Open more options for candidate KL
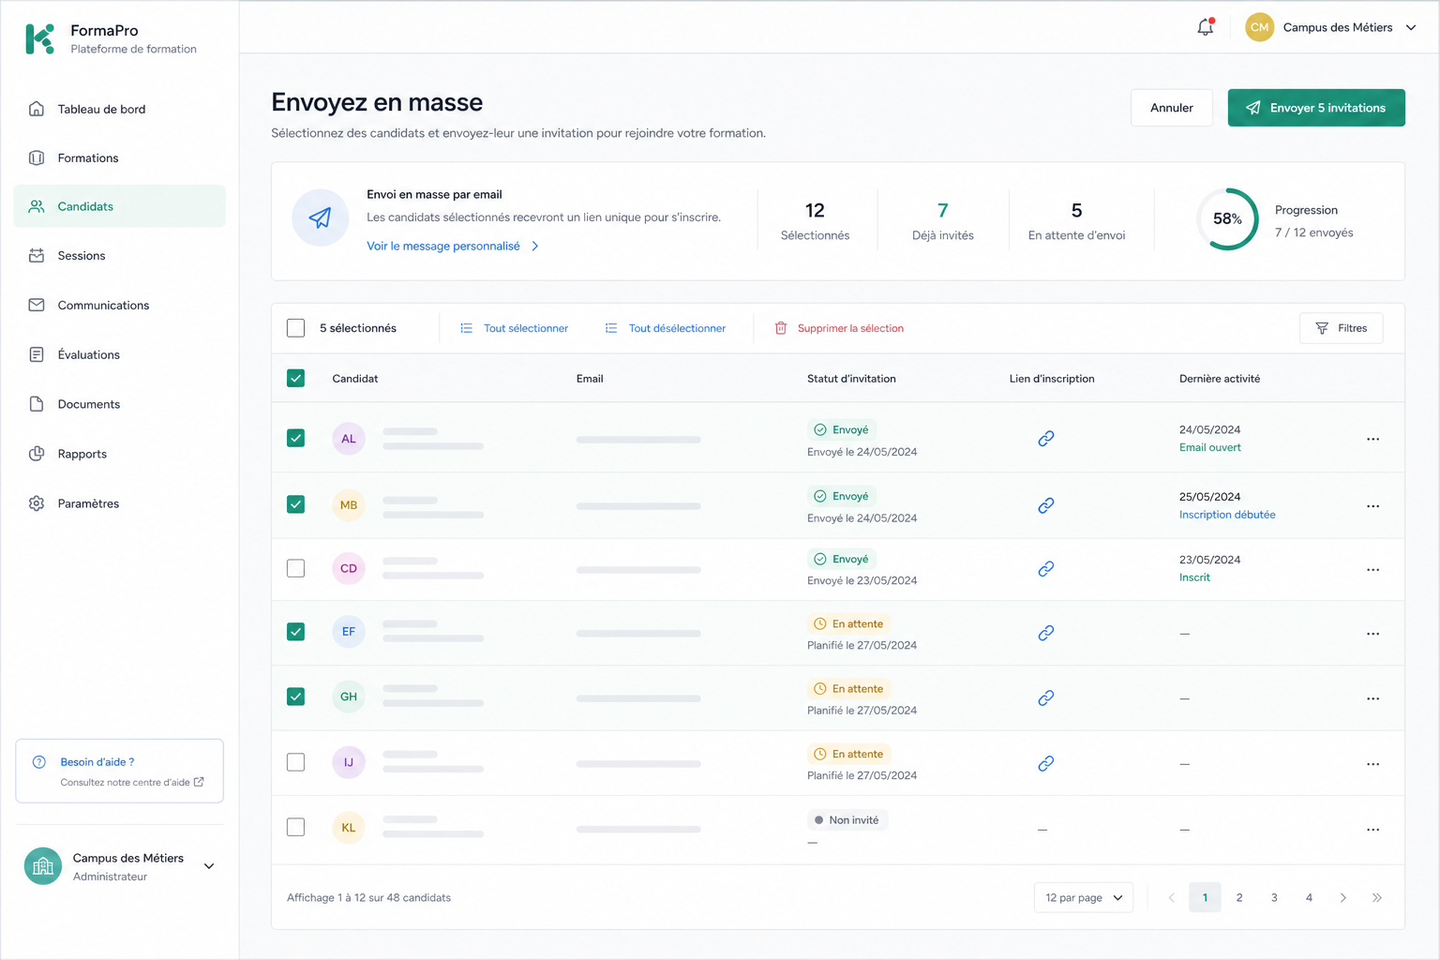1440x960 pixels. coord(1372,830)
